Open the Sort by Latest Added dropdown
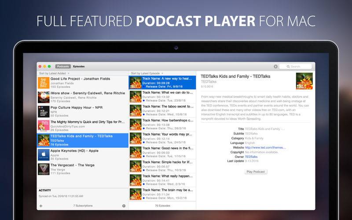Viewport: 352px width, 220px height. tap(54, 73)
